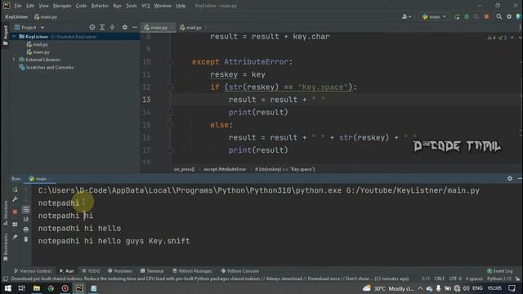
Task: Open the main run configuration dropdown
Action: click(434, 16)
